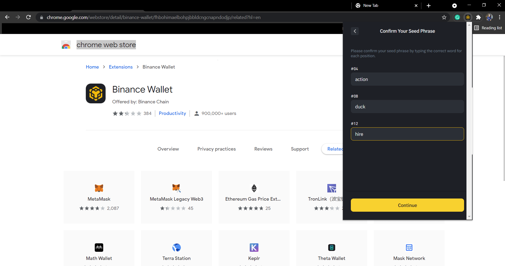
Task: Open the Support tab
Action: pos(300,149)
